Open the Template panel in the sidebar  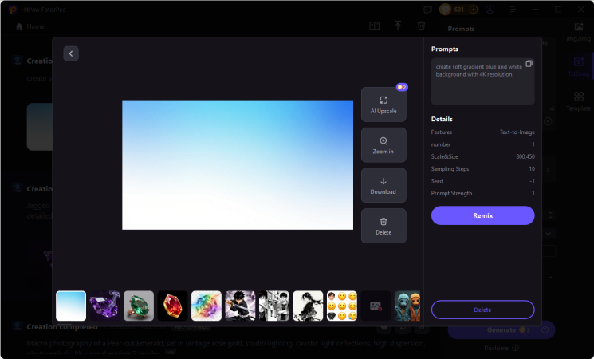(x=578, y=102)
